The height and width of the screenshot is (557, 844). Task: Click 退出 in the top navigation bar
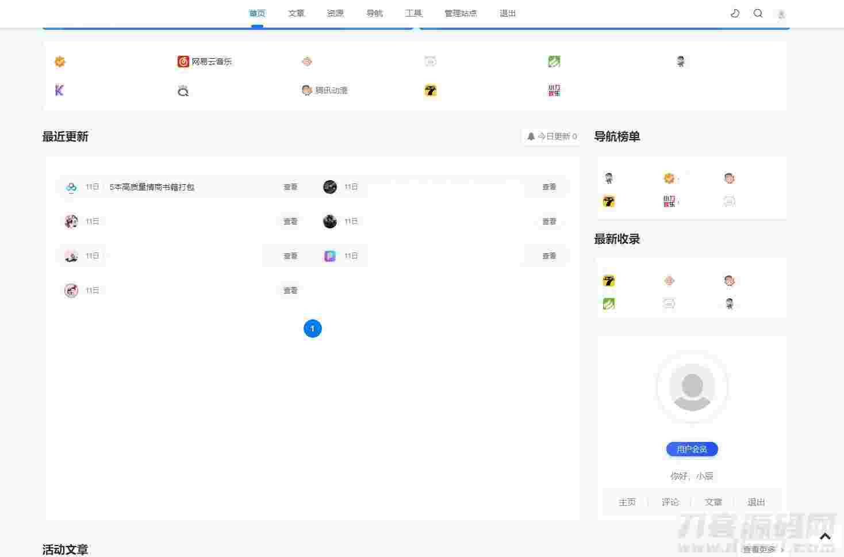[508, 13]
